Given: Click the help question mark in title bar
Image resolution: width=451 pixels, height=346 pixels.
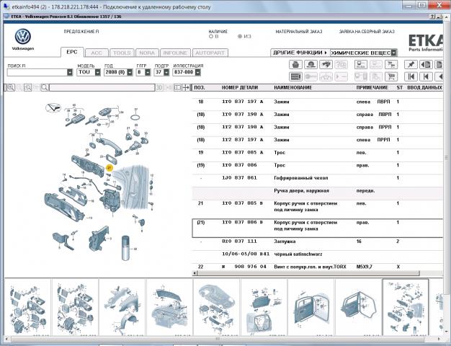Looking at the screenshot, I should pos(433,17).
